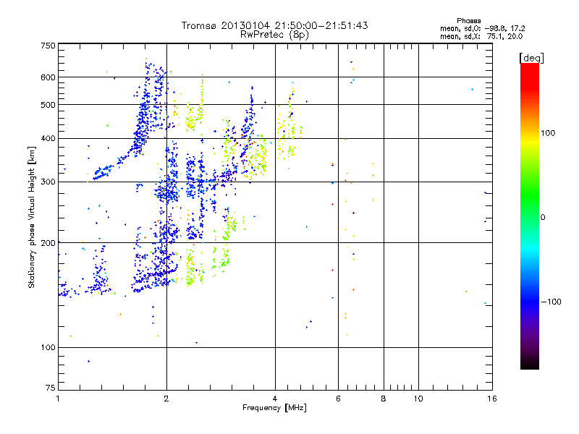The width and height of the screenshot is (579, 434).
Task: Click the y-axis tick label '500'
Action: tap(48, 105)
